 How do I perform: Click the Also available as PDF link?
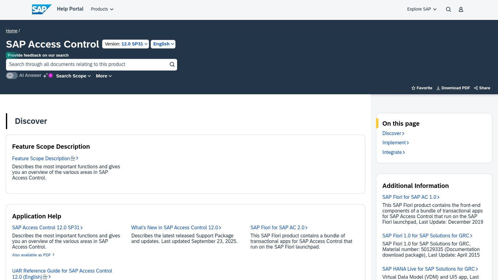click(x=33, y=255)
